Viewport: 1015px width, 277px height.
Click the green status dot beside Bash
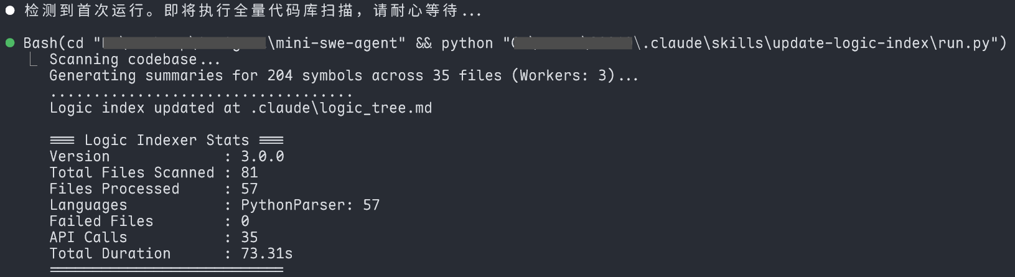(10, 43)
